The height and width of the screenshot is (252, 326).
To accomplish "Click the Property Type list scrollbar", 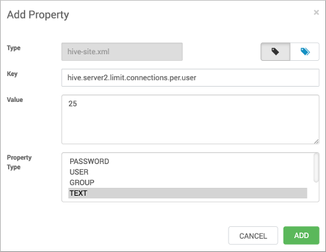I will pos(316,168).
